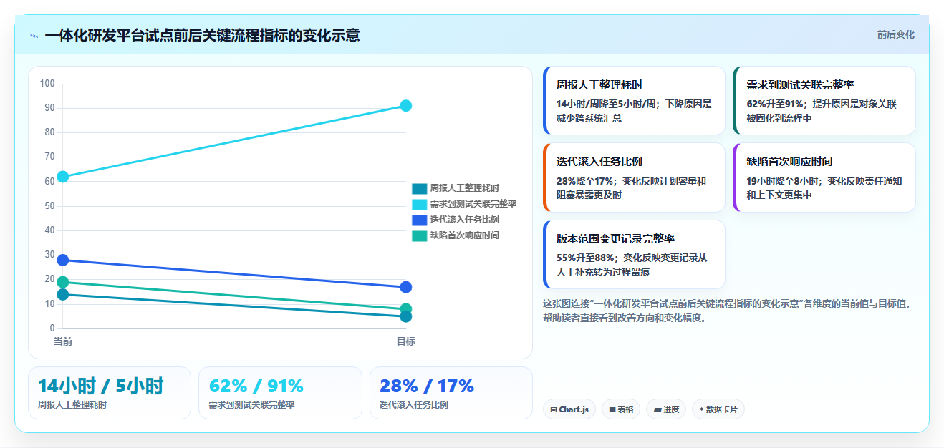Toggle legend swatch for 周报人工整理耗时

tap(419, 188)
